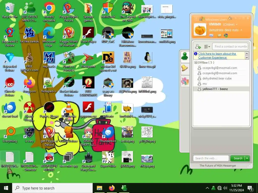Screen dimensions: 258x193
Task: Select the linux-tux.gif penguin file icon
Action: coord(147,60)
